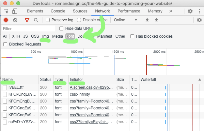Filter requests by Img
Image resolution: width=204 pixels, height=131 pixels.
coord(45,36)
